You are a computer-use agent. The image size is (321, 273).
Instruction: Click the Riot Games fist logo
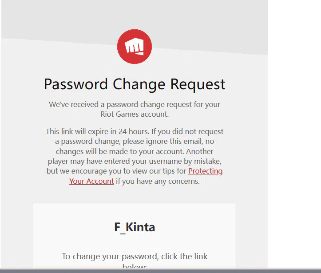135,47
